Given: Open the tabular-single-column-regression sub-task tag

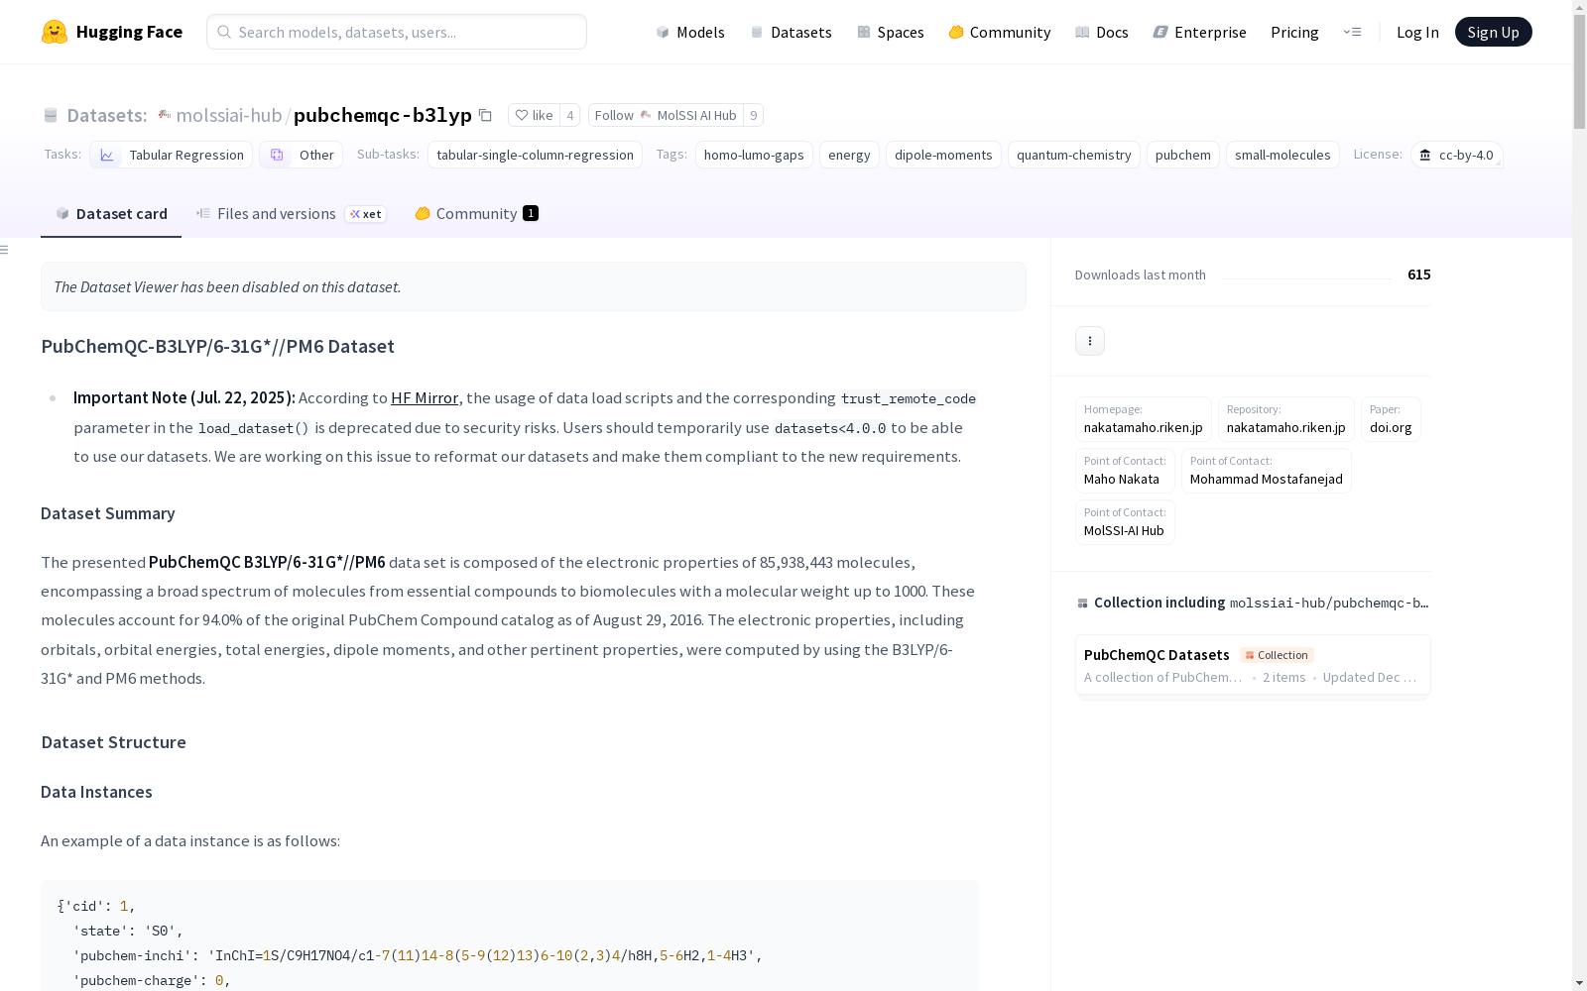Looking at the screenshot, I should 535,155.
